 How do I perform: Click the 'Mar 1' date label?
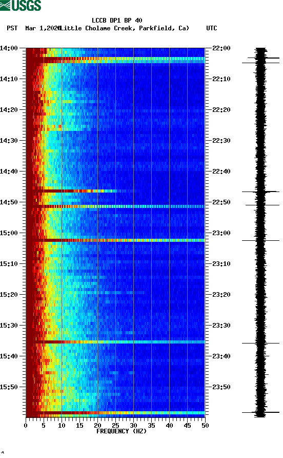point(34,28)
